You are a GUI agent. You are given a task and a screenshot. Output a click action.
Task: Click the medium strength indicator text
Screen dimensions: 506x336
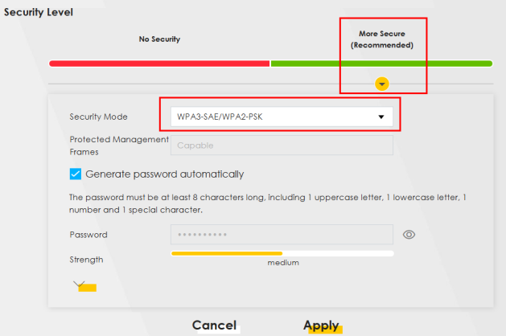coord(283,263)
